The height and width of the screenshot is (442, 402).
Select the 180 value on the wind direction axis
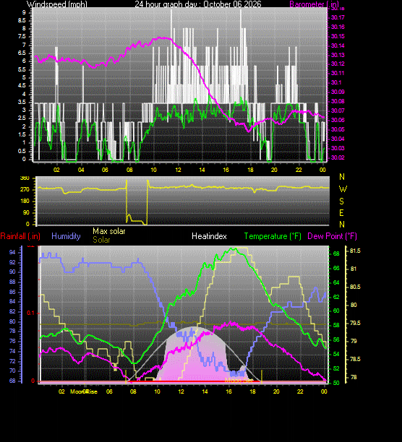click(x=25, y=201)
